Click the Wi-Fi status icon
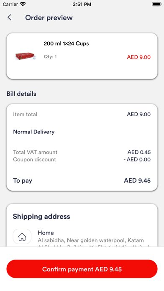This screenshot has height=291, width=164. (23, 4)
